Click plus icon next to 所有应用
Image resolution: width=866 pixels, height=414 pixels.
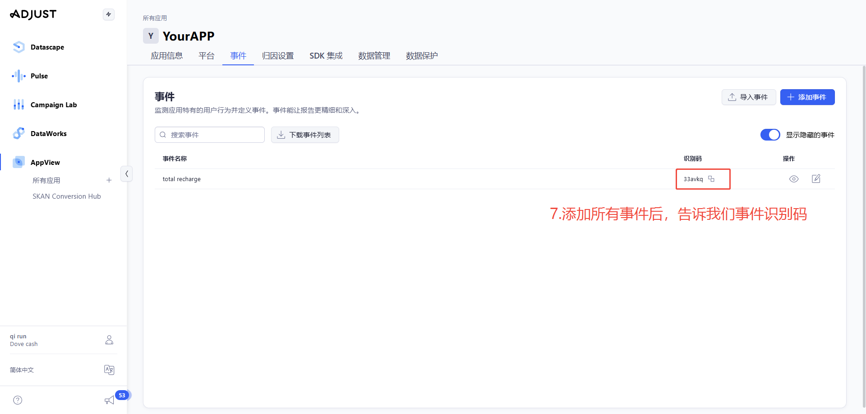(x=109, y=180)
